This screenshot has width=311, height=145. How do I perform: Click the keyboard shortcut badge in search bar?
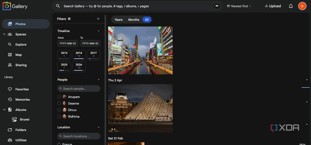[217, 6]
